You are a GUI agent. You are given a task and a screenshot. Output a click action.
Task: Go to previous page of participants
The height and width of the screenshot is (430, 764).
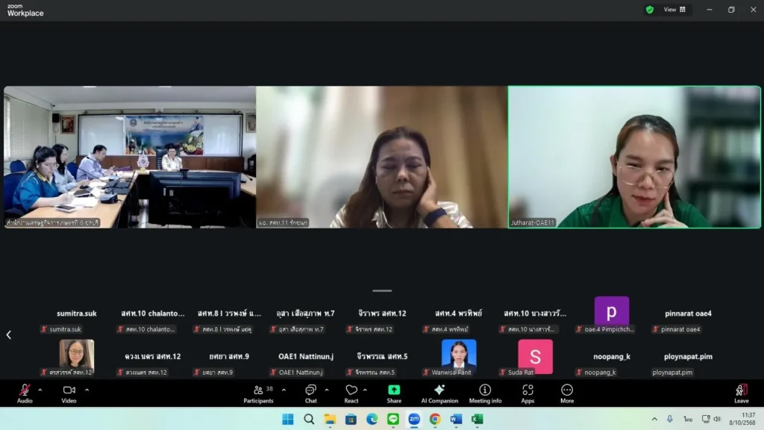[9, 335]
